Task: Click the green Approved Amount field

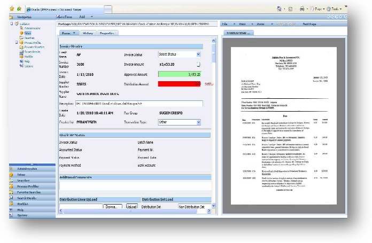Action: pyautogui.click(x=180, y=74)
